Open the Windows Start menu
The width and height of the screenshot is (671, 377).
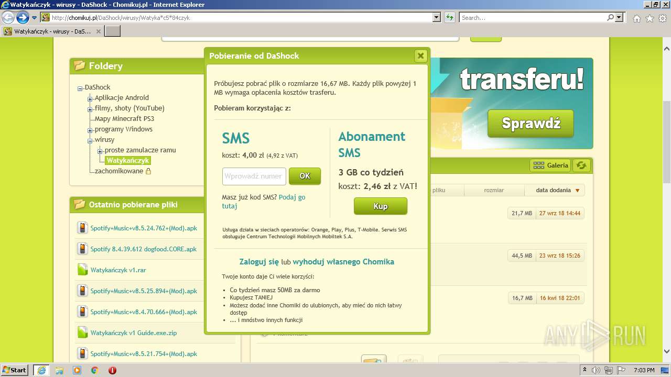pyautogui.click(x=15, y=370)
